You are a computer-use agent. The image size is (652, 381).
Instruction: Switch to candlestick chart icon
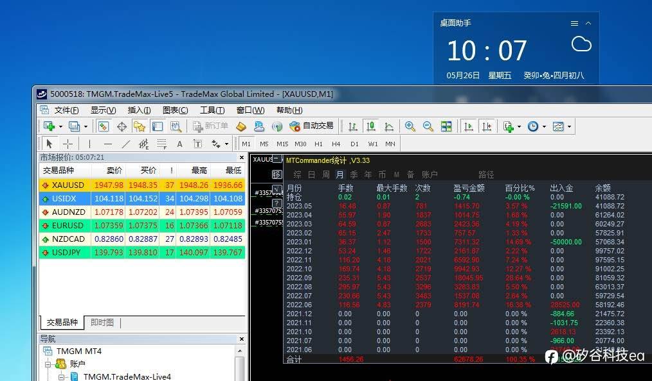[x=370, y=126]
